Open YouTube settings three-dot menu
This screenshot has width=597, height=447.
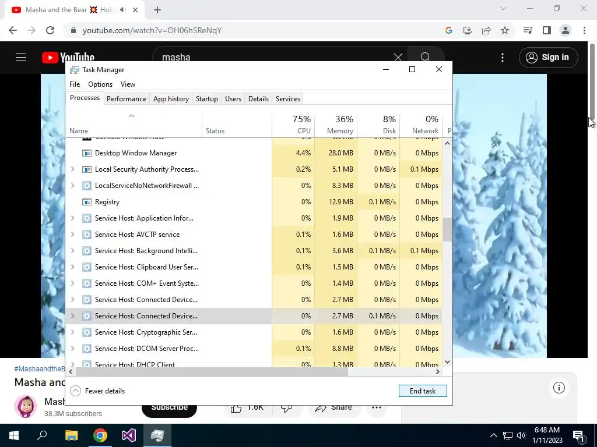(503, 58)
